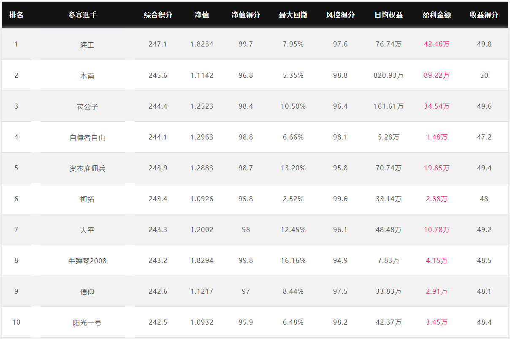Click the profit amount 42.46万
Image resolution: width=510 pixels, height=339 pixels.
(x=437, y=44)
